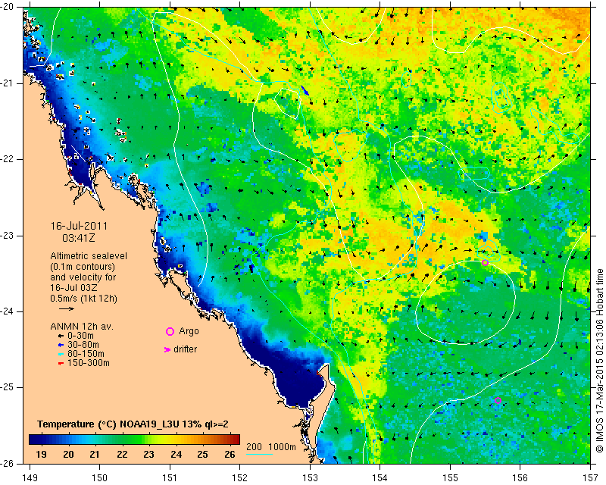Click the '03:41Z' time text

pos(79,238)
